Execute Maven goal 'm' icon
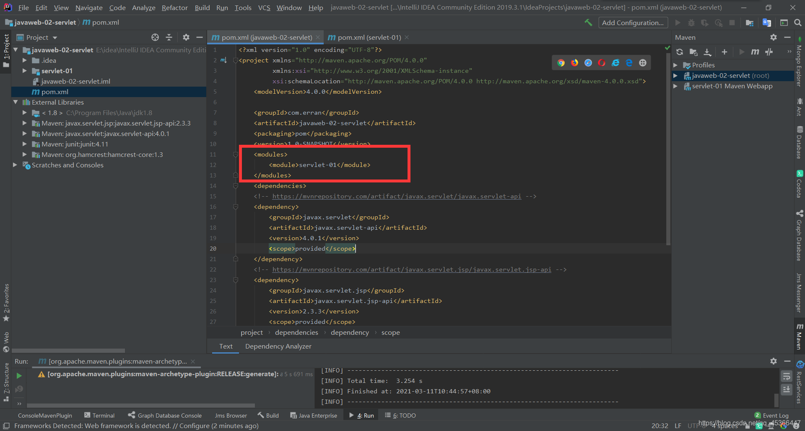 (755, 52)
